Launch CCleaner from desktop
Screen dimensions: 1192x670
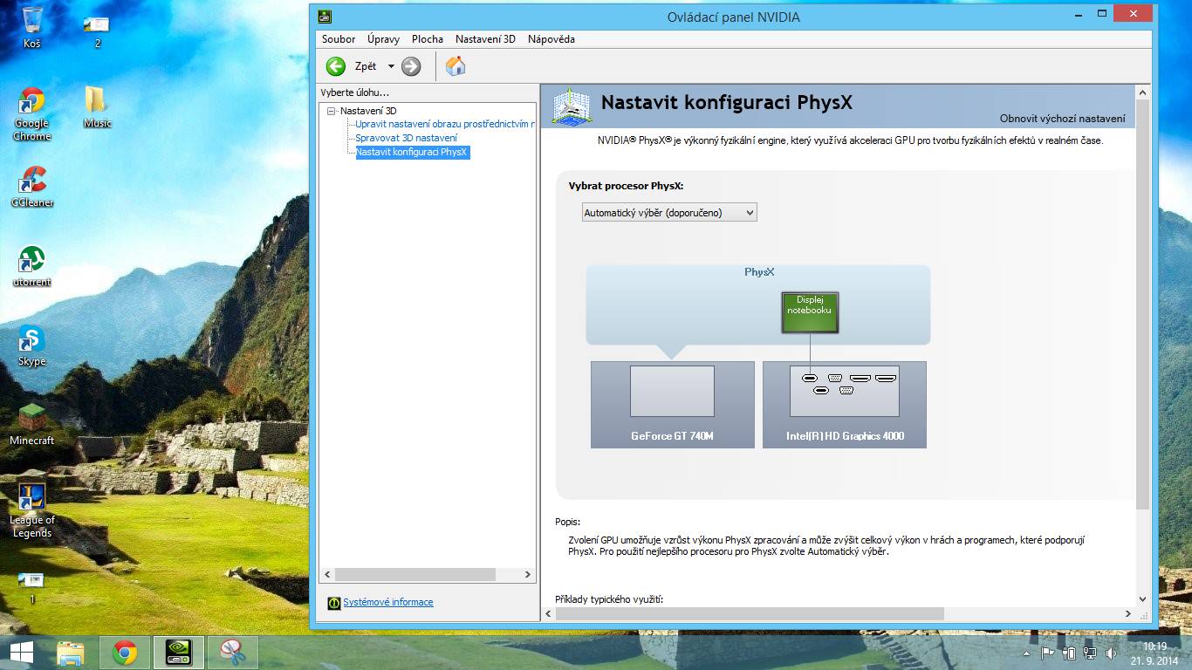[32, 187]
